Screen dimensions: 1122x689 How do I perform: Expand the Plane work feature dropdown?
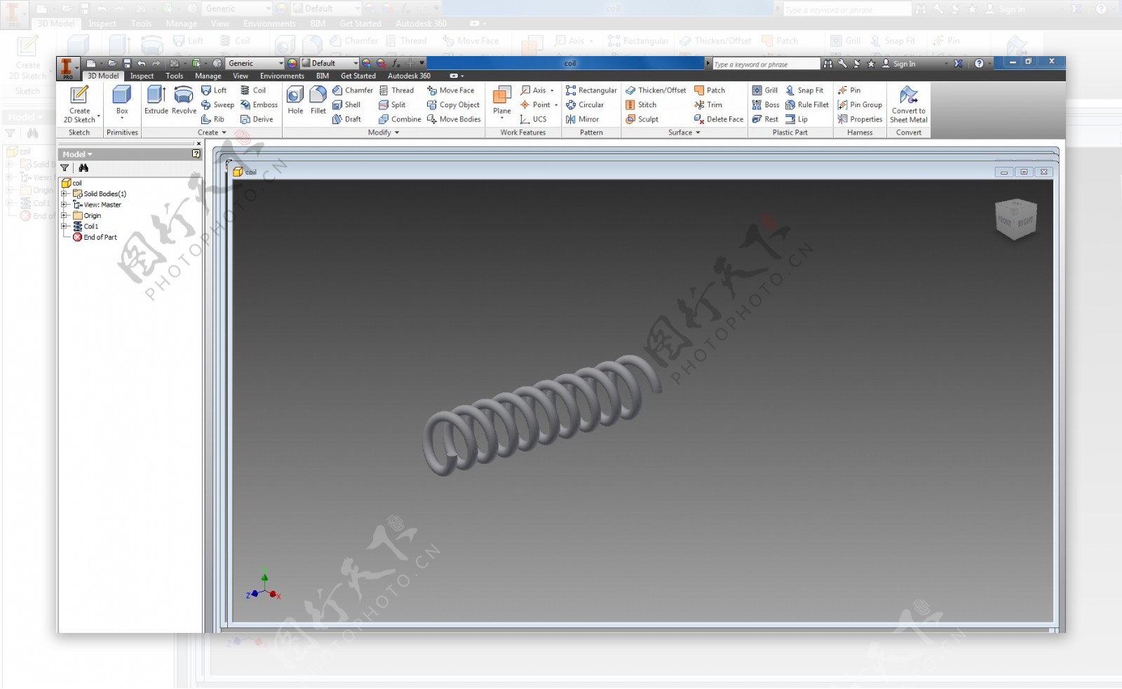502,118
